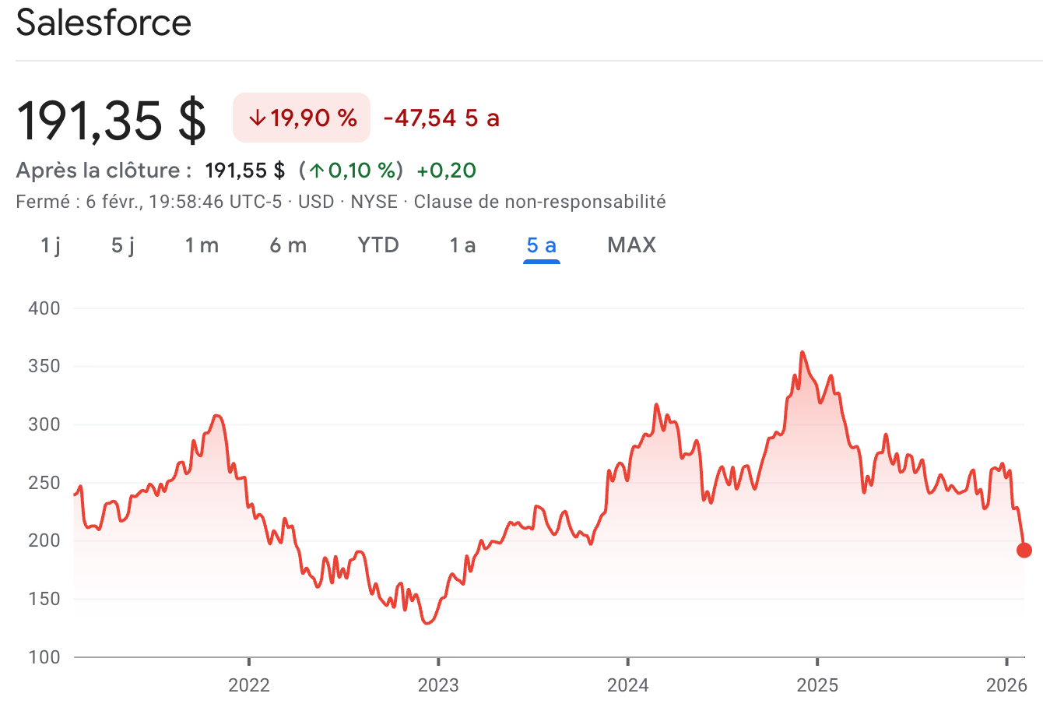Click the red end-point marker on chart
The height and width of the screenshot is (718, 1043).
pyautogui.click(x=1024, y=551)
